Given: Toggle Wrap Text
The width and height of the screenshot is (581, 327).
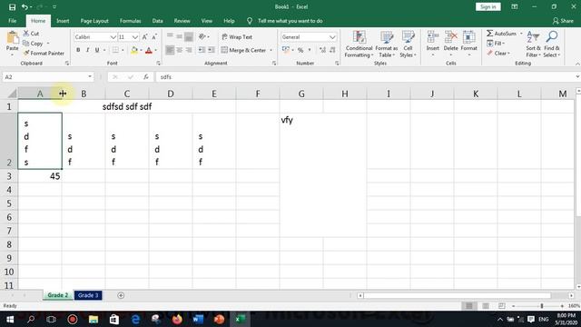Looking at the screenshot, I should pyautogui.click(x=237, y=36).
